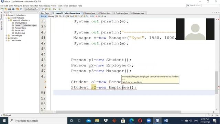Switch to the Employee.java tab
The width and height of the screenshot is (220, 124).
tap(121, 13)
